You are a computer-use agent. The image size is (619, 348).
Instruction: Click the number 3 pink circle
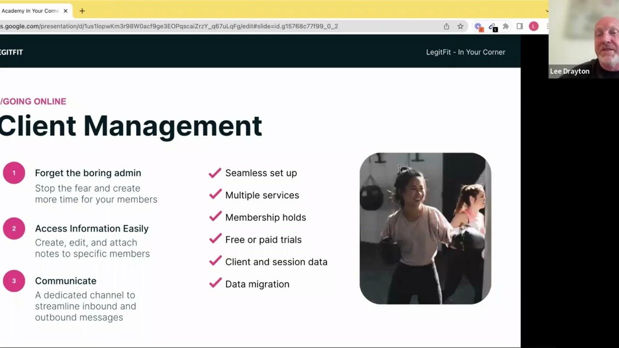14,281
